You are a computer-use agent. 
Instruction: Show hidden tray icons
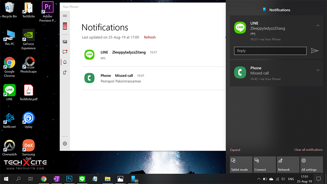tap(259, 179)
